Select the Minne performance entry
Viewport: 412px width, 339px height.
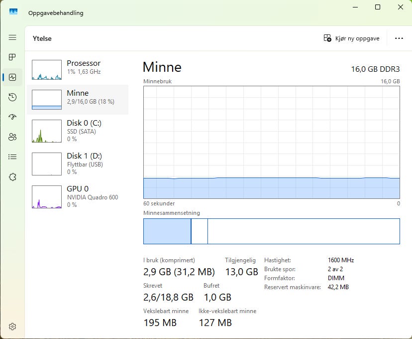pyautogui.click(x=77, y=100)
